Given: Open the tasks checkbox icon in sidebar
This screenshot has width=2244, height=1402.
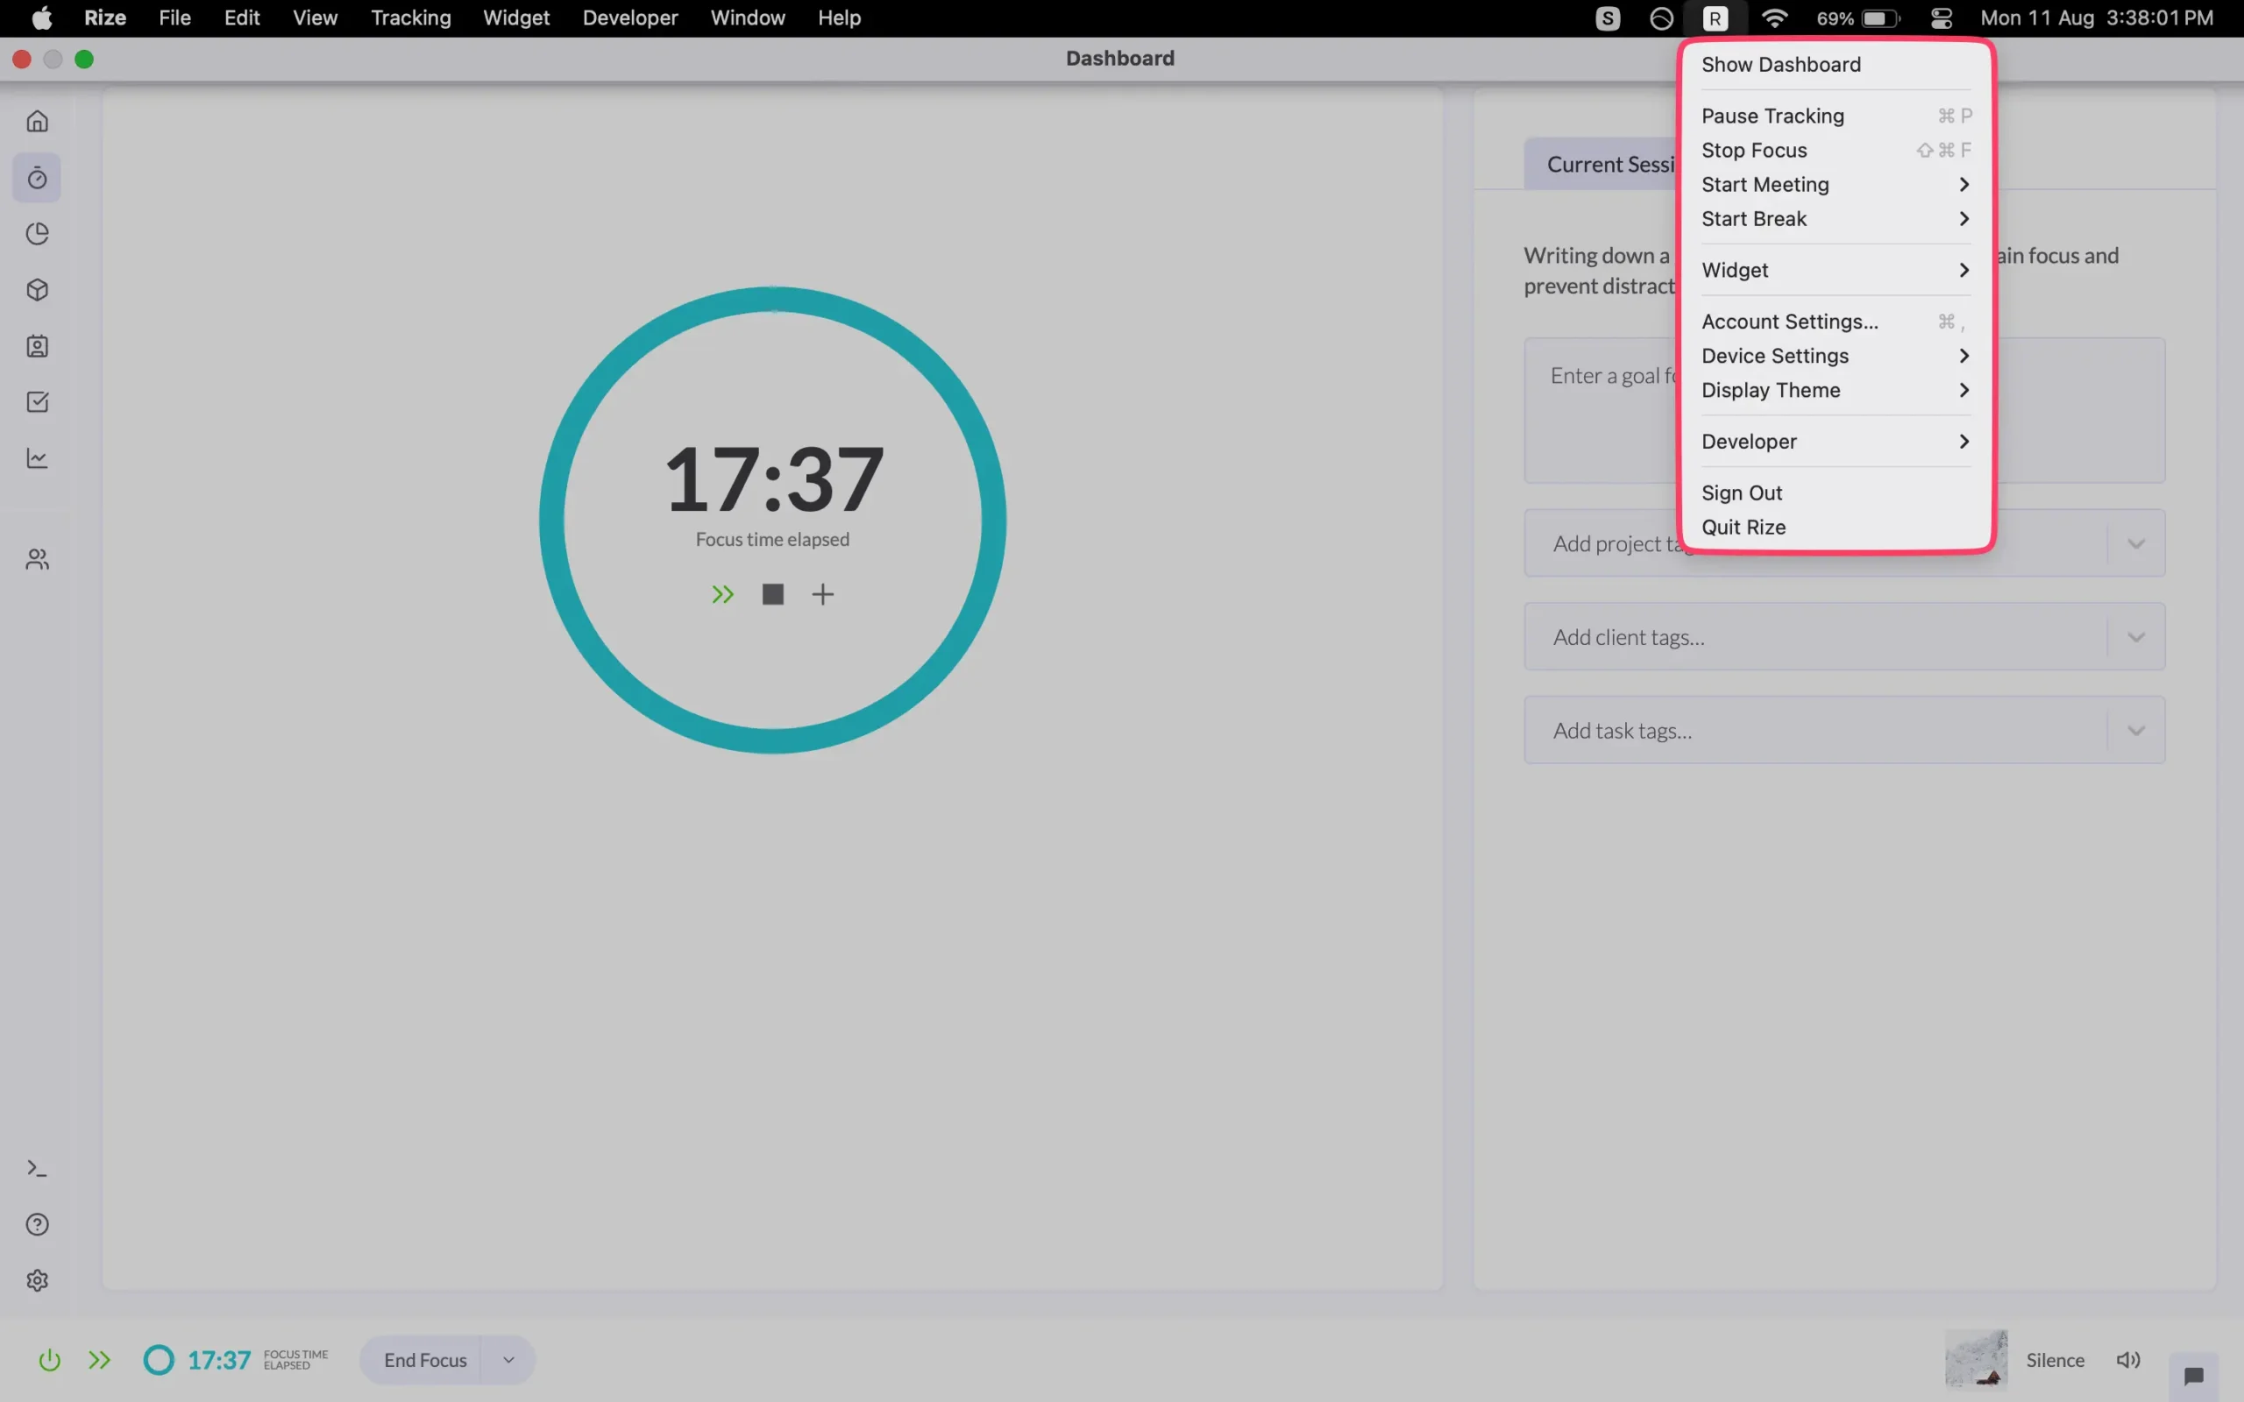Looking at the screenshot, I should 37,401.
